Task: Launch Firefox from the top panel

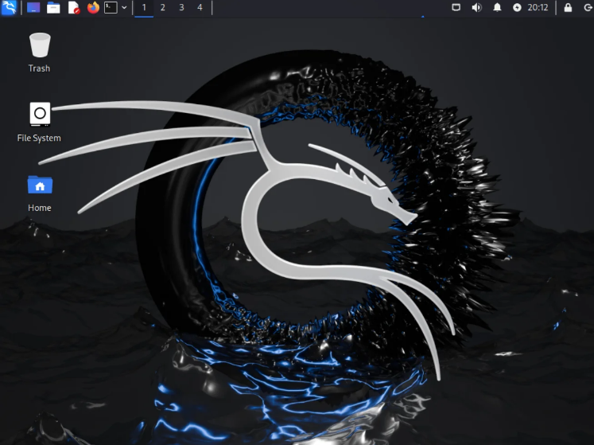Action: click(93, 8)
